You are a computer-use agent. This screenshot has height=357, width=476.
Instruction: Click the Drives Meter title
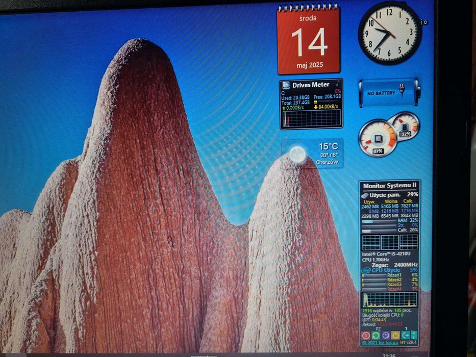point(311,85)
